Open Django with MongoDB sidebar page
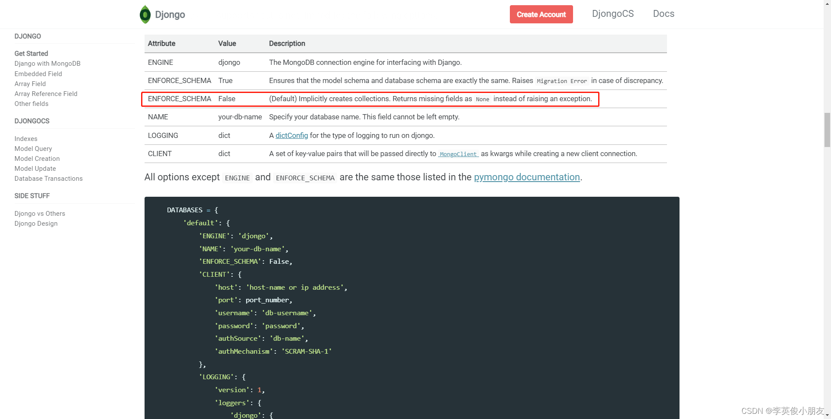The width and height of the screenshot is (831, 419). click(x=48, y=64)
